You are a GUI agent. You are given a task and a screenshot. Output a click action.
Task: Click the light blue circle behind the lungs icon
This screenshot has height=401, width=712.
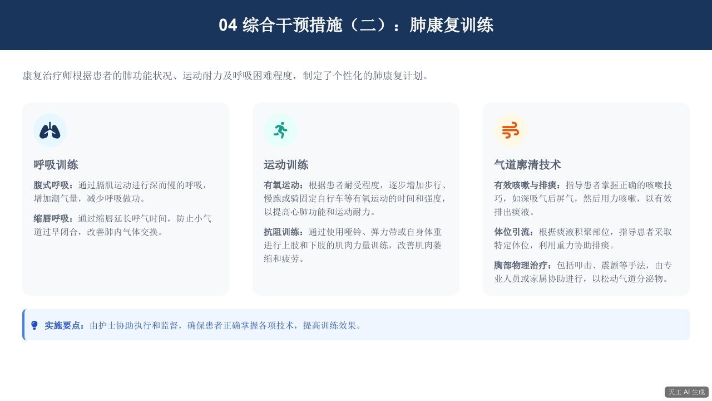50,130
